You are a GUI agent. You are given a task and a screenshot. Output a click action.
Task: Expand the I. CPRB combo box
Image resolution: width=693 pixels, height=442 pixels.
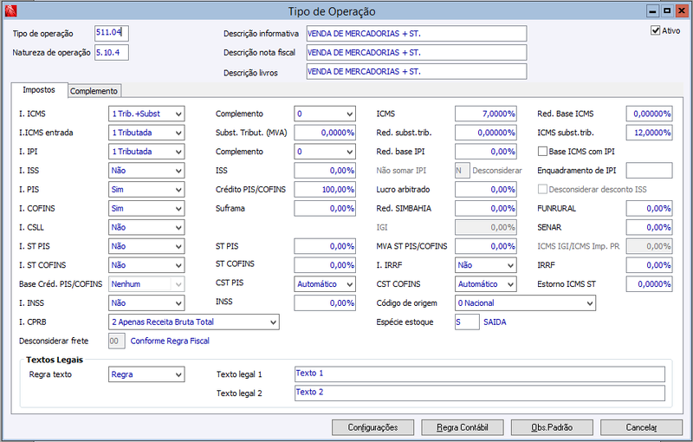[194, 322]
